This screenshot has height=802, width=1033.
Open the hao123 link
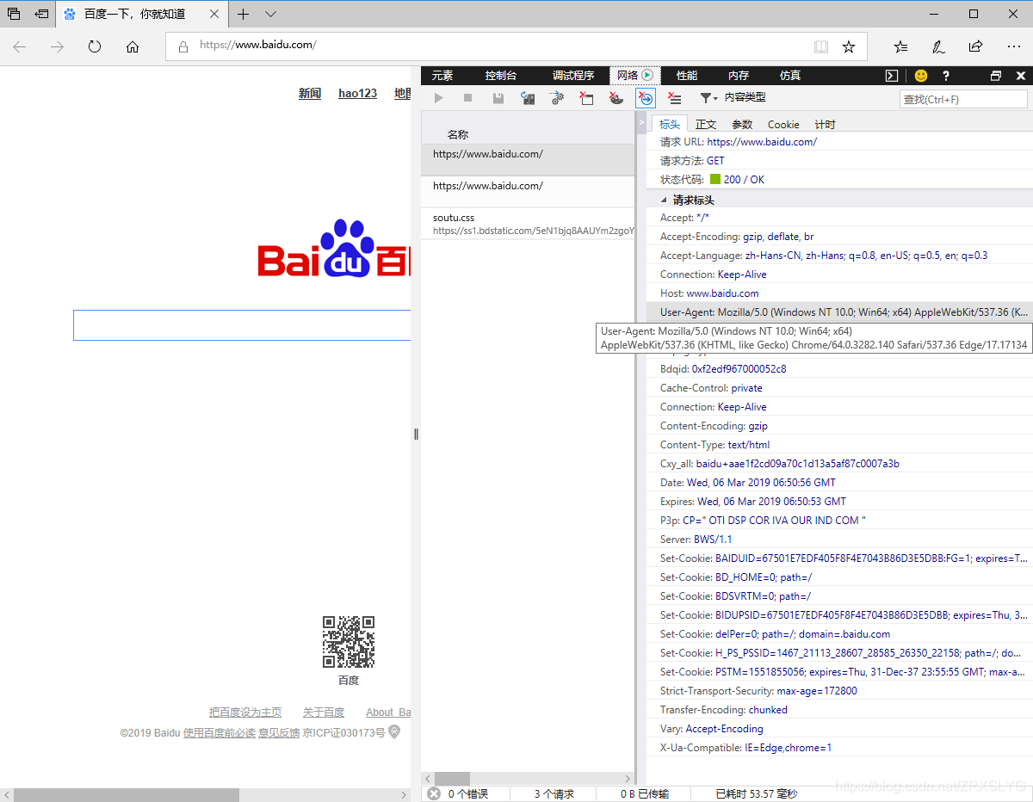click(x=357, y=93)
